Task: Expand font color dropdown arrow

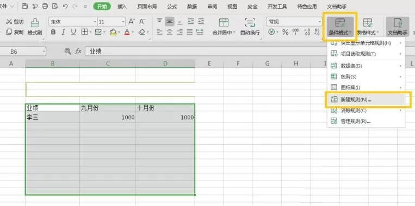Action: coord(133,33)
